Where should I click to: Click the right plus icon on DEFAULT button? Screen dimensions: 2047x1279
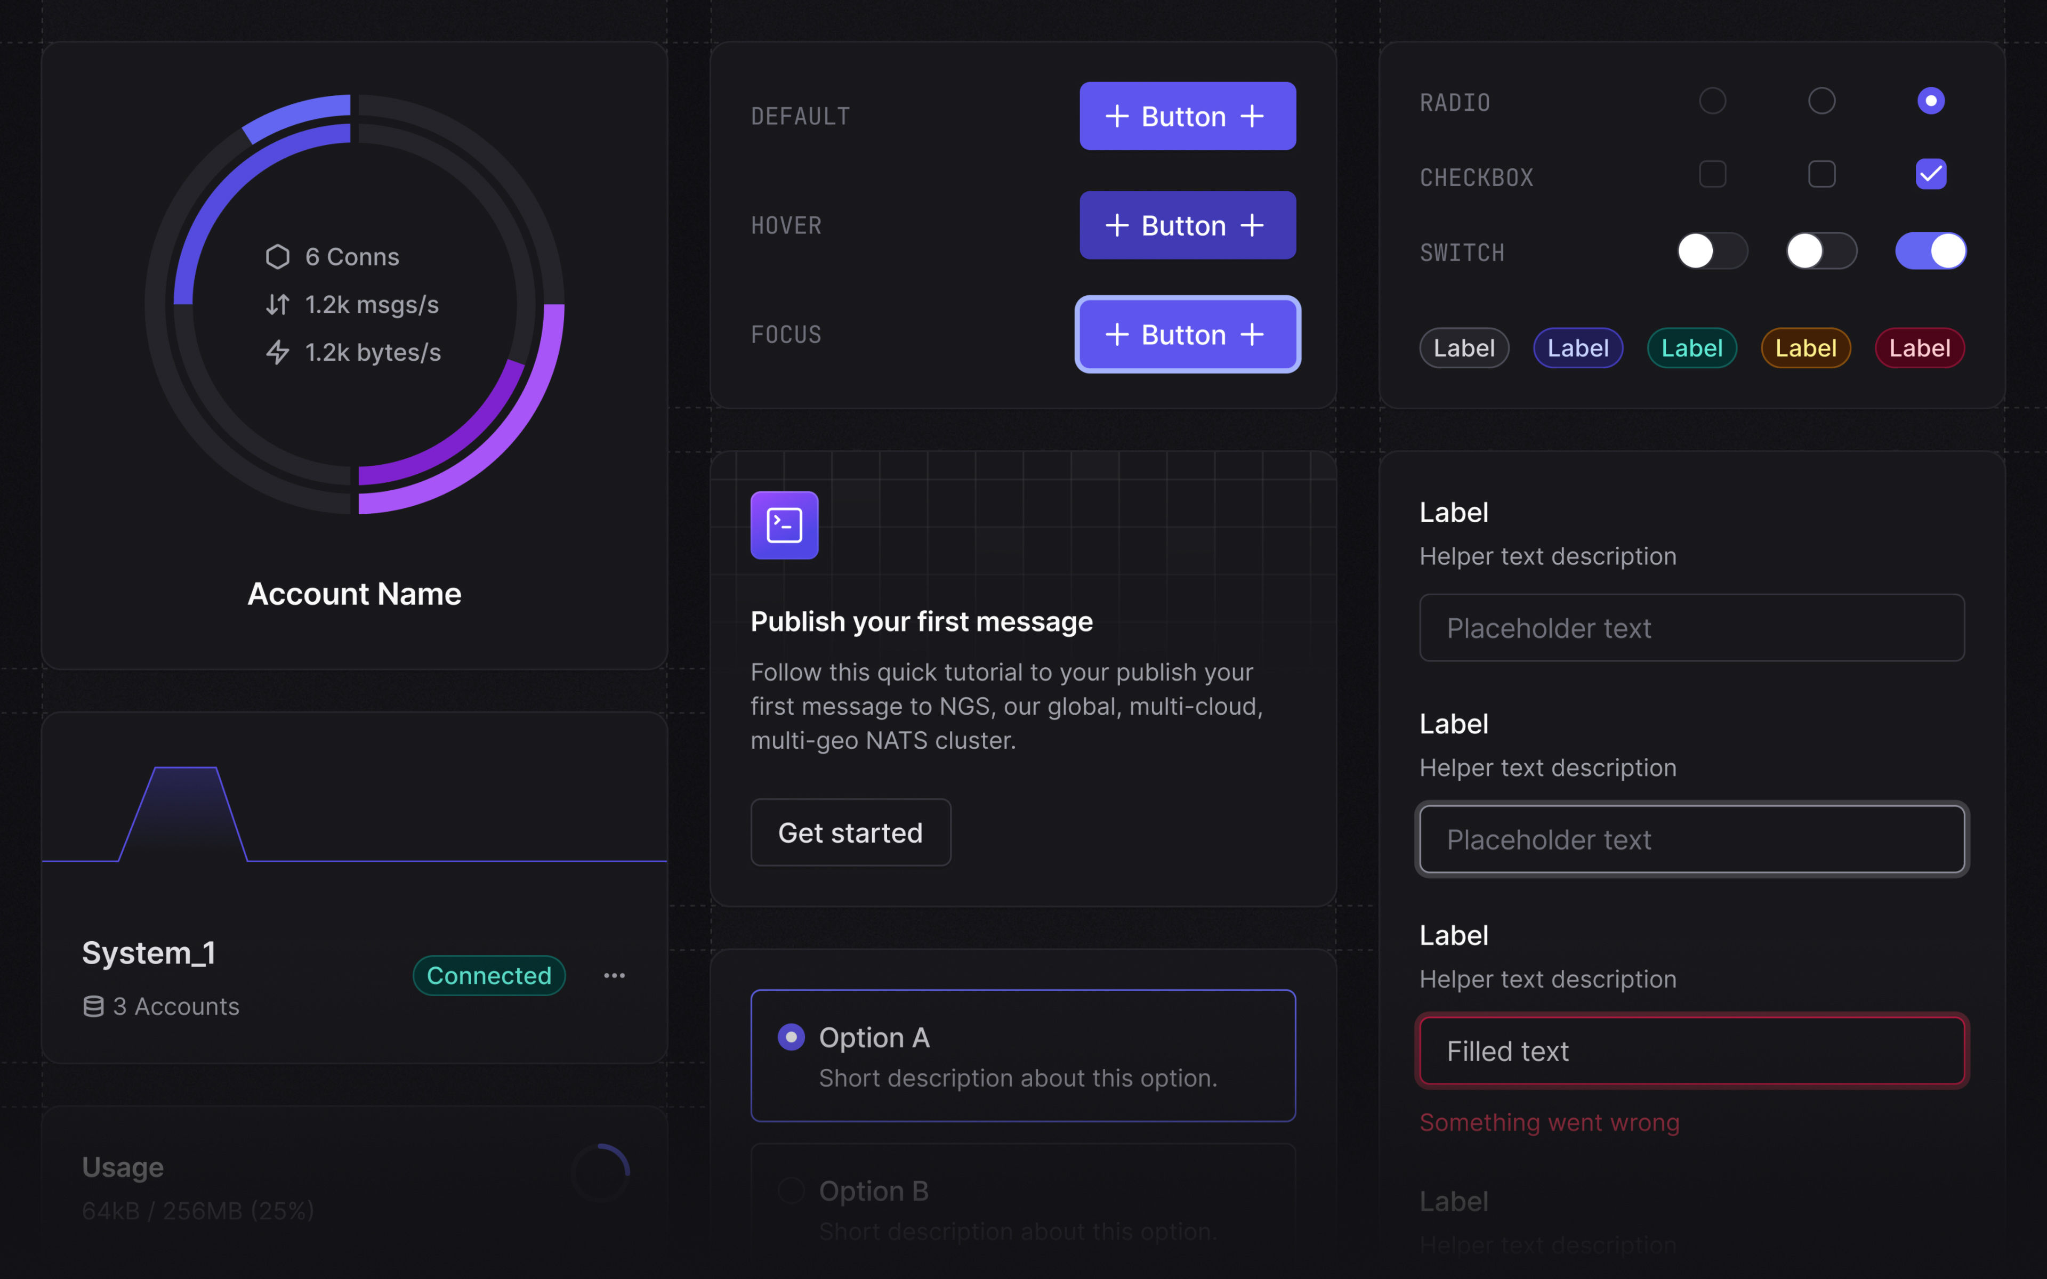point(1252,116)
